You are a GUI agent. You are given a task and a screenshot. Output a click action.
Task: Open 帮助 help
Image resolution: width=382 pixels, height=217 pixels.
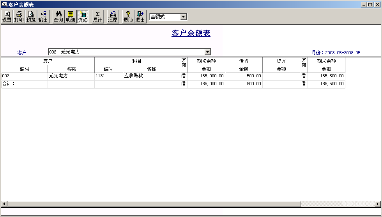tap(128, 16)
